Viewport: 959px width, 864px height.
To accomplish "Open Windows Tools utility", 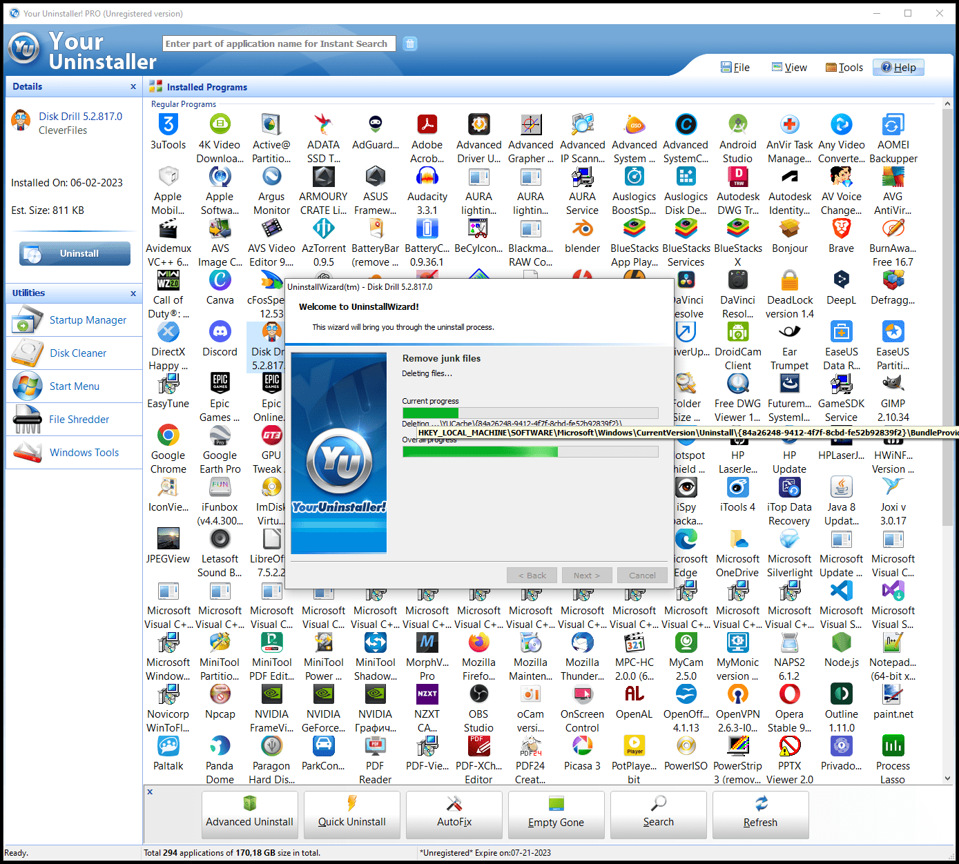I will click(75, 453).
